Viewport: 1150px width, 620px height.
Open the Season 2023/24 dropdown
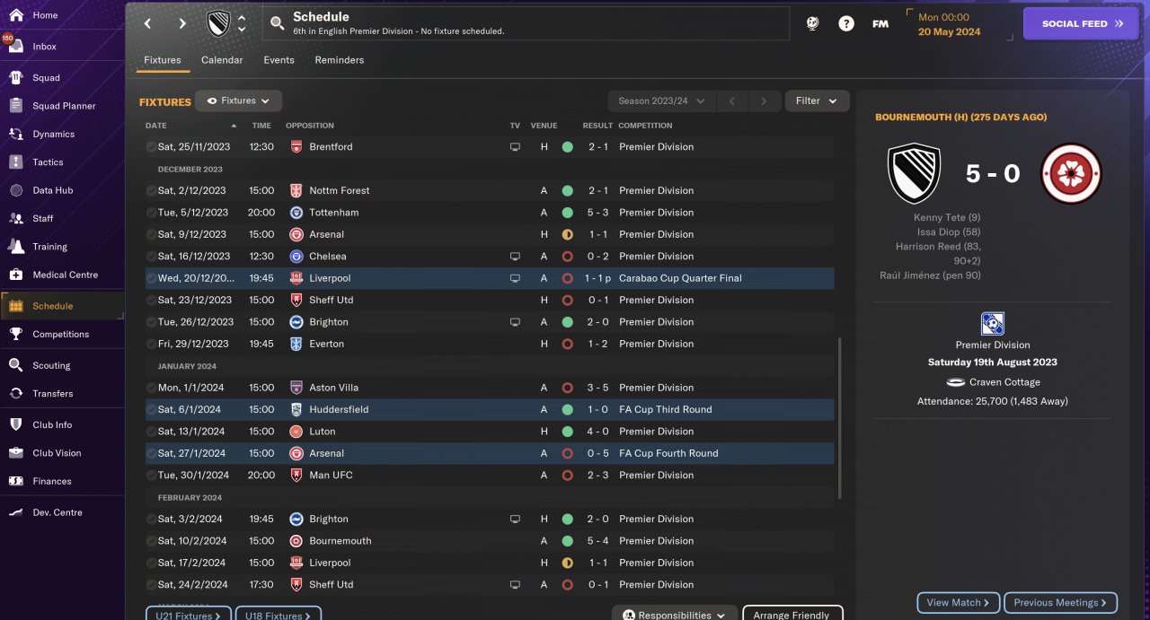pos(662,101)
